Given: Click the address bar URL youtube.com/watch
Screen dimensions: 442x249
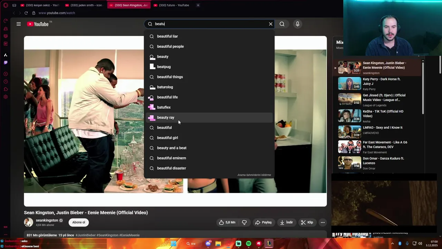Looking at the screenshot, I should (x=57, y=13).
